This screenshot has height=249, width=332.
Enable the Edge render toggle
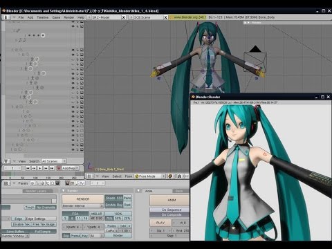(x=19, y=219)
